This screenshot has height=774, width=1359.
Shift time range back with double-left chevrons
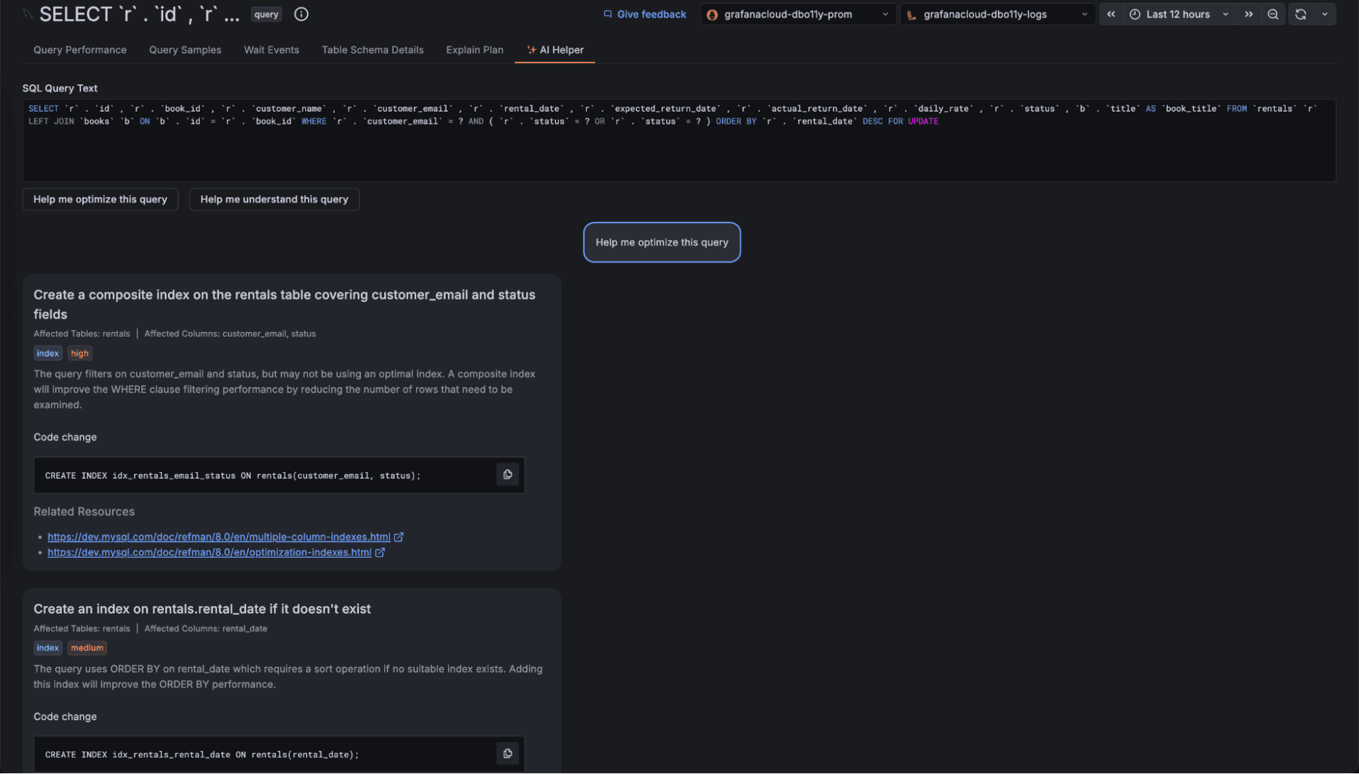pyautogui.click(x=1111, y=14)
